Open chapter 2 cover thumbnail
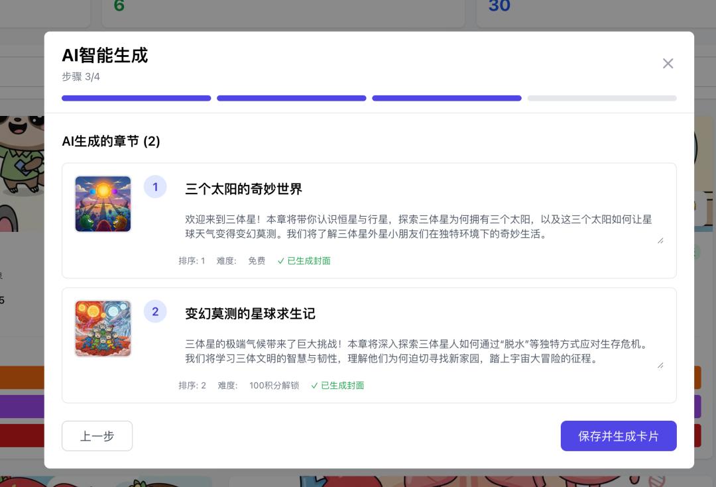This screenshot has height=487, width=716. click(x=103, y=329)
